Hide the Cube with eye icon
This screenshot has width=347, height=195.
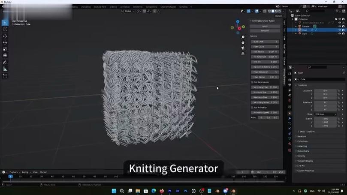pos(340,30)
